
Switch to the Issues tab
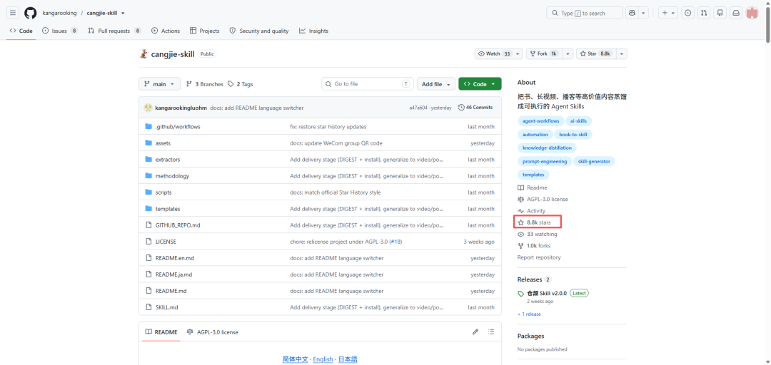60,31
